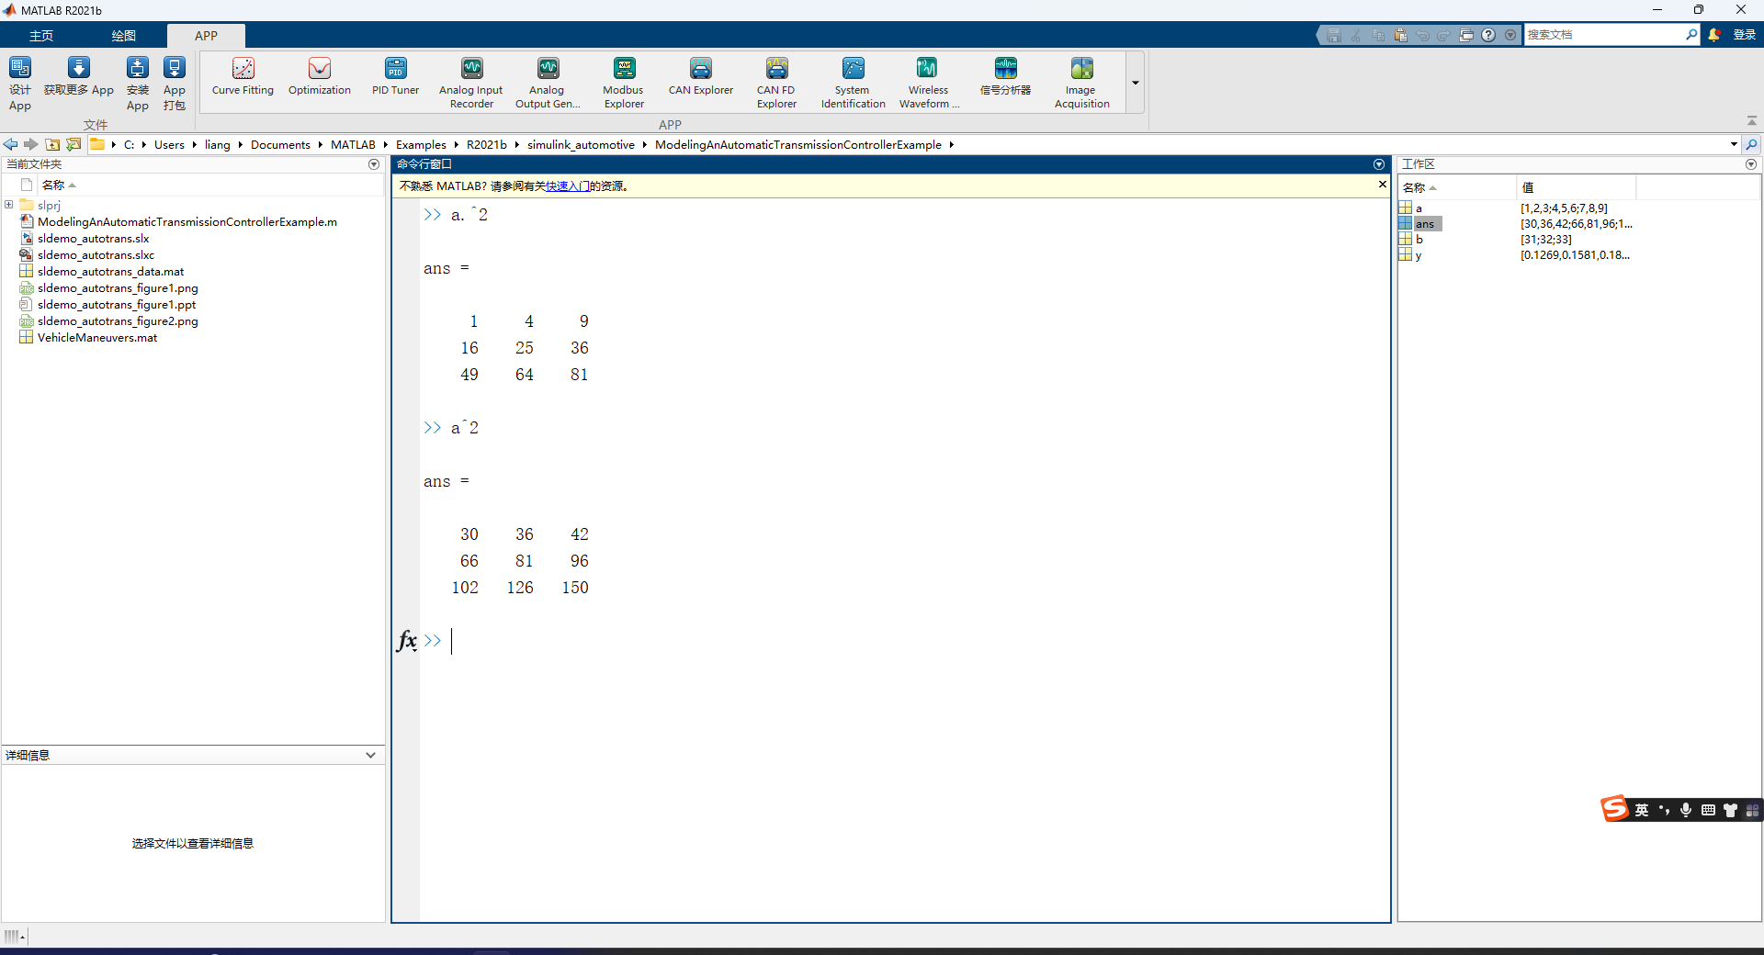The image size is (1764, 955).
Task: Open System Identification app
Action: (x=854, y=83)
